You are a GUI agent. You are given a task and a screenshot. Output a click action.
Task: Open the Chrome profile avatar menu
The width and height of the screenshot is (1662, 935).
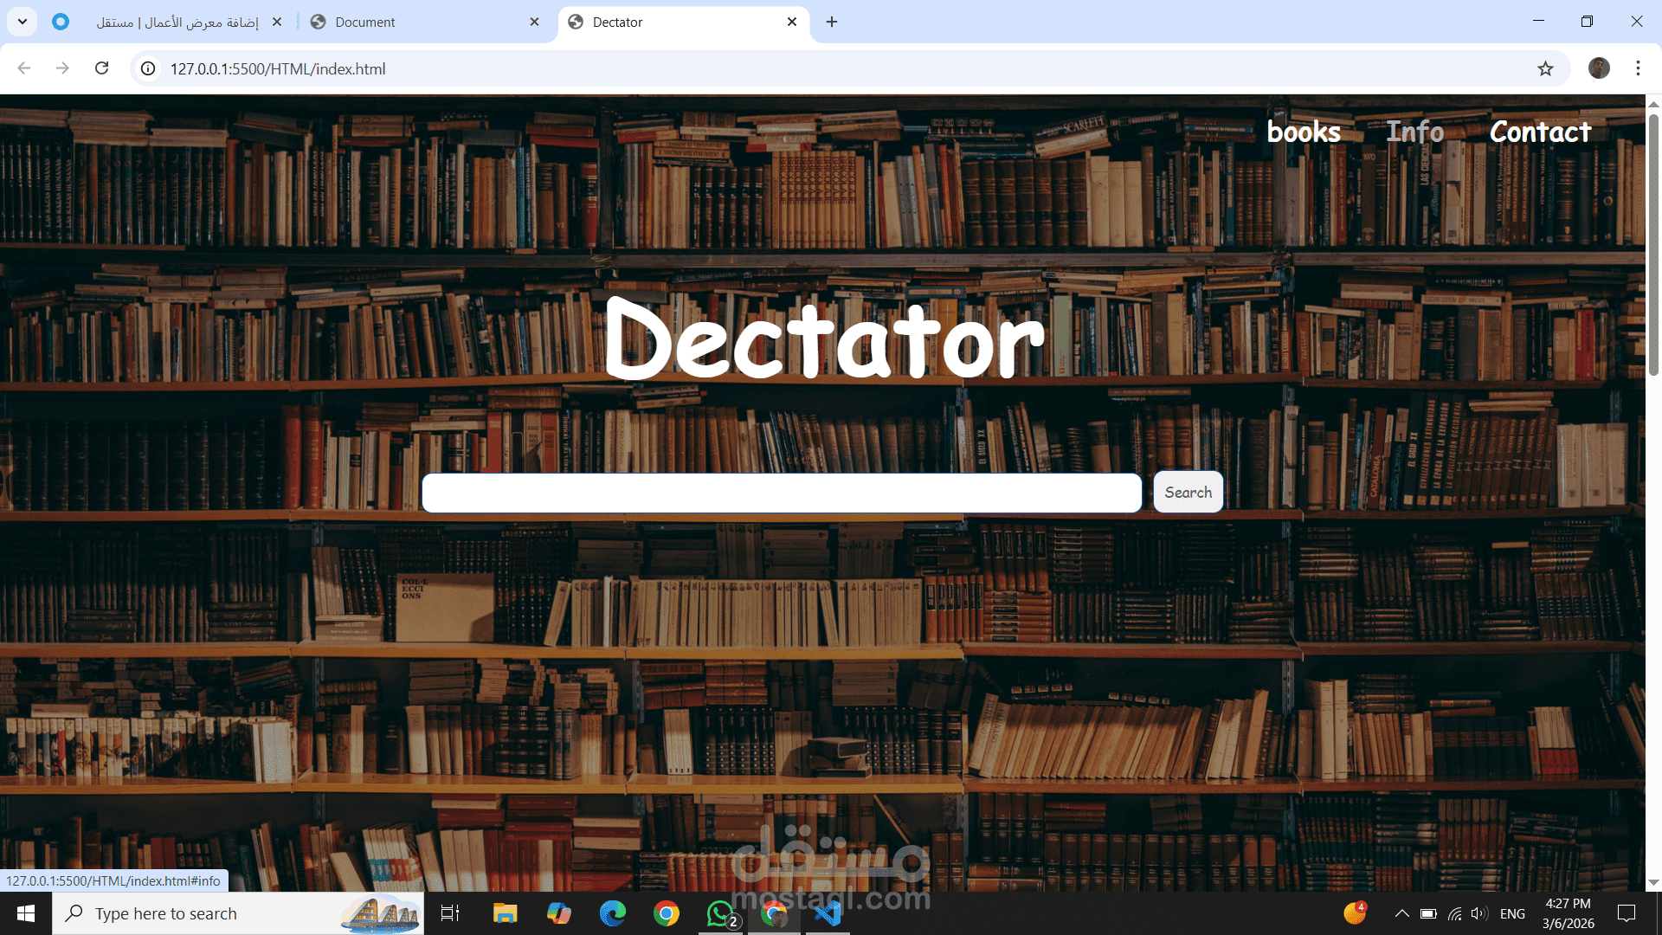pos(1599,68)
